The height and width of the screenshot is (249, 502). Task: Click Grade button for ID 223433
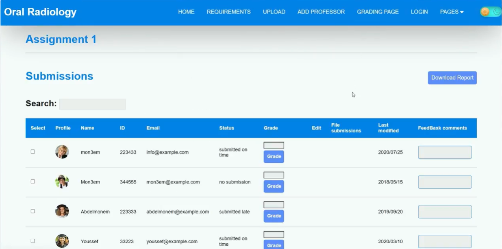point(274,157)
